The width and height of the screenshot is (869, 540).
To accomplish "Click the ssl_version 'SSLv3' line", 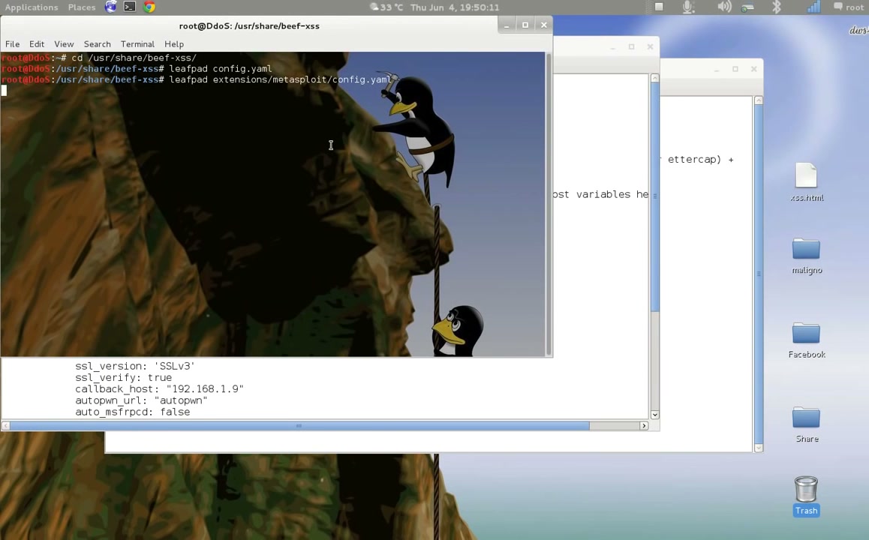I will (134, 366).
